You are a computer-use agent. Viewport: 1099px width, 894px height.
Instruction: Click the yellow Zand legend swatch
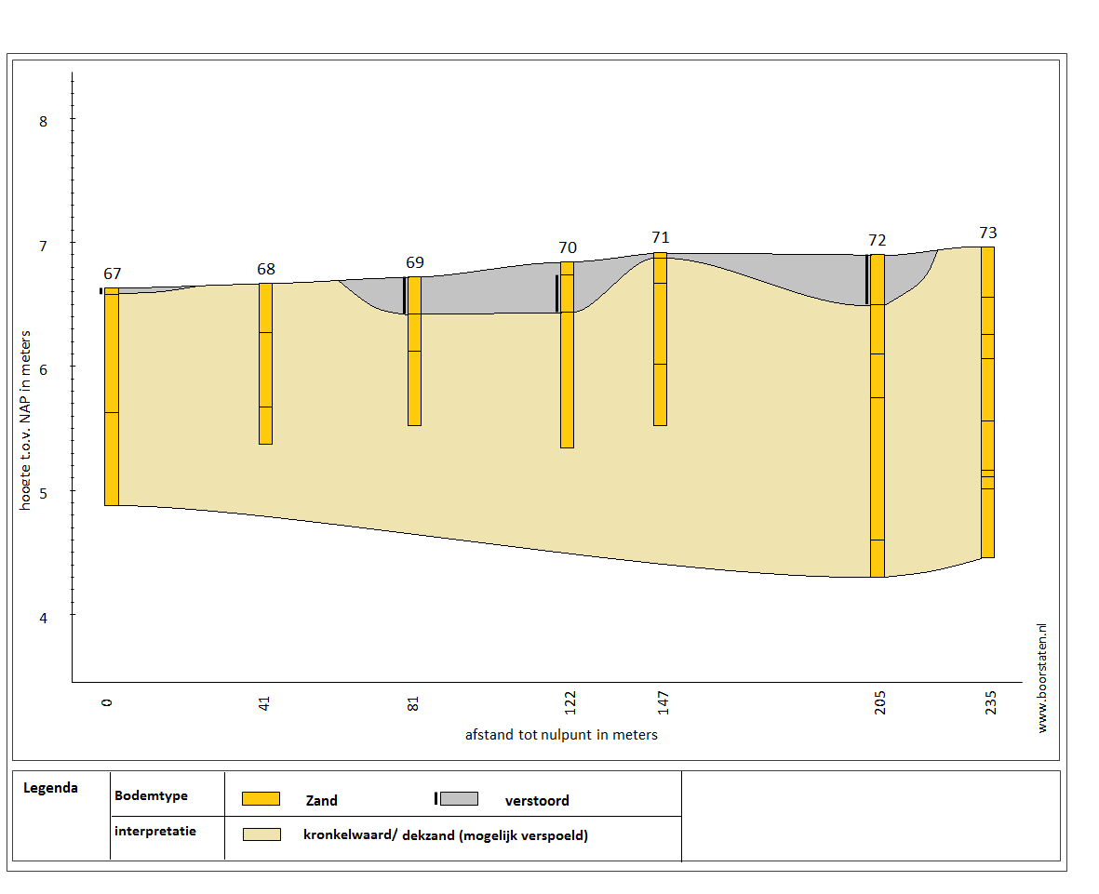coord(261,799)
